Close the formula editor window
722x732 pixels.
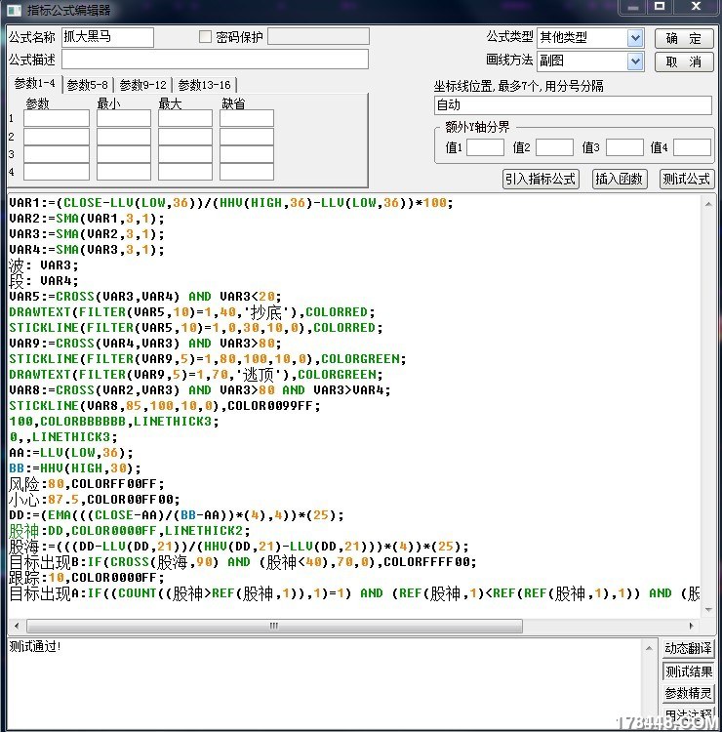[x=696, y=7]
